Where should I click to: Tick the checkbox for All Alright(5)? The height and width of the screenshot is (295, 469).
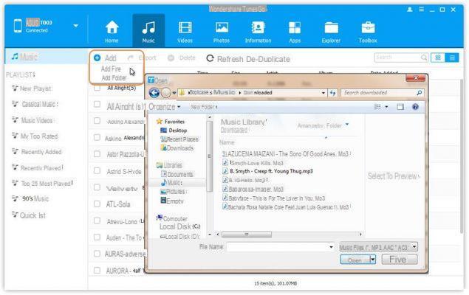[x=97, y=88]
